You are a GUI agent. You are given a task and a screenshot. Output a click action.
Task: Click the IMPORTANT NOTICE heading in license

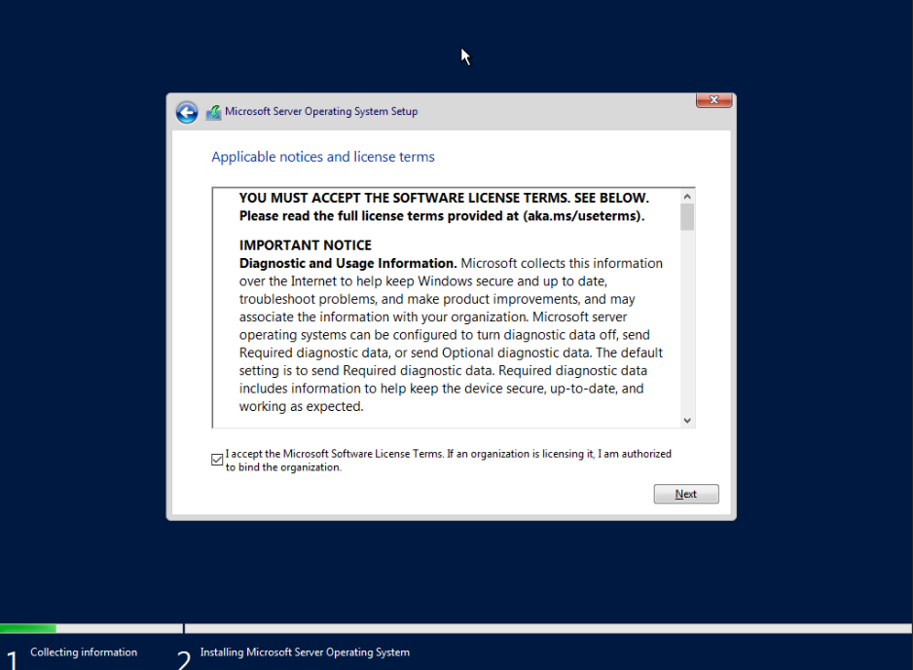(305, 245)
